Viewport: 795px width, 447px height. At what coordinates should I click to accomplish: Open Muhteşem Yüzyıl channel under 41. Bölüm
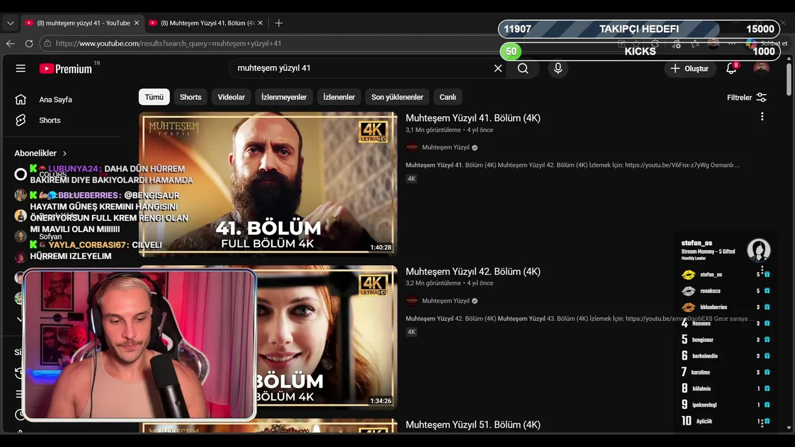pos(446,148)
